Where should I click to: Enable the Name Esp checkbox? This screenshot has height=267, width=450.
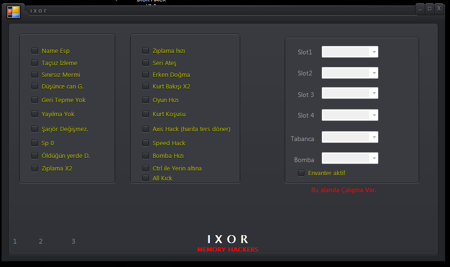[35, 51]
